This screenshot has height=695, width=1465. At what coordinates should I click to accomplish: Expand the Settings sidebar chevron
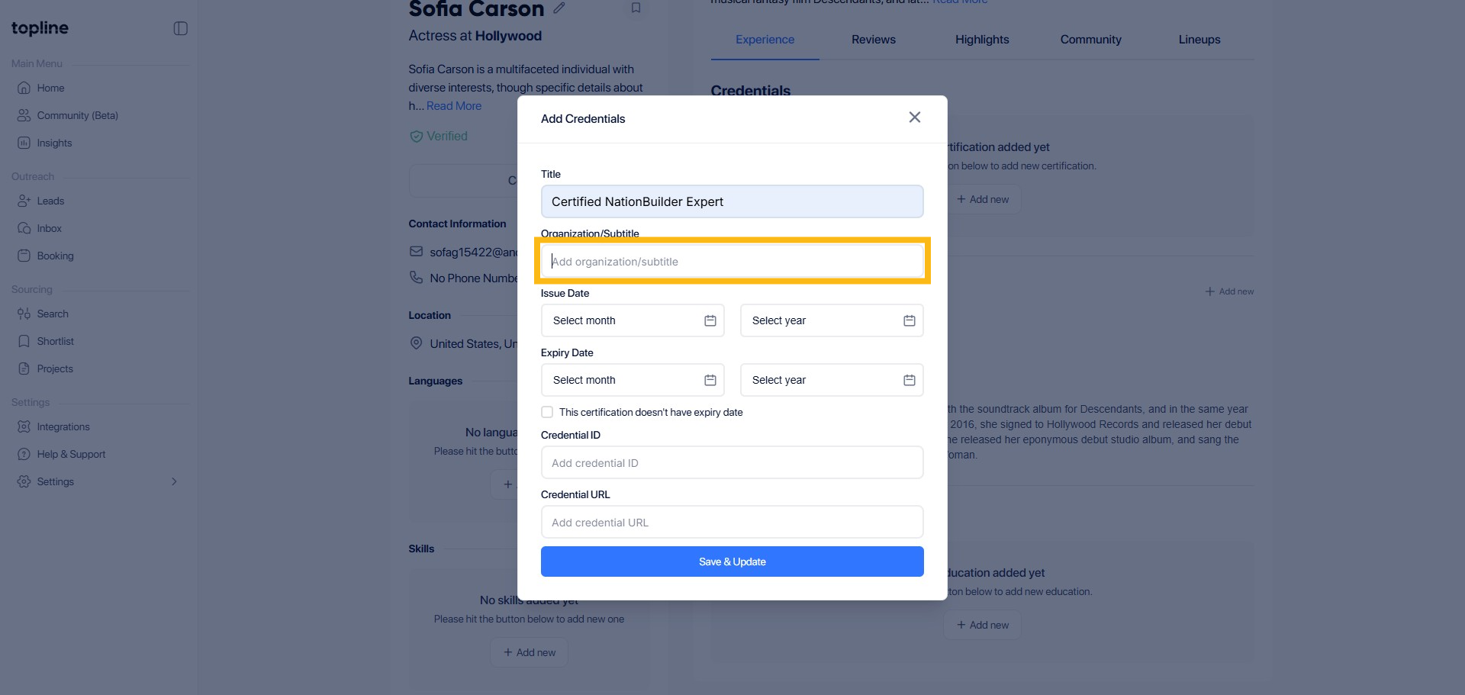tap(174, 481)
